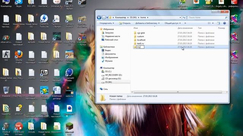
Task: Click the change view icon in toolbar
Action: point(209,23)
